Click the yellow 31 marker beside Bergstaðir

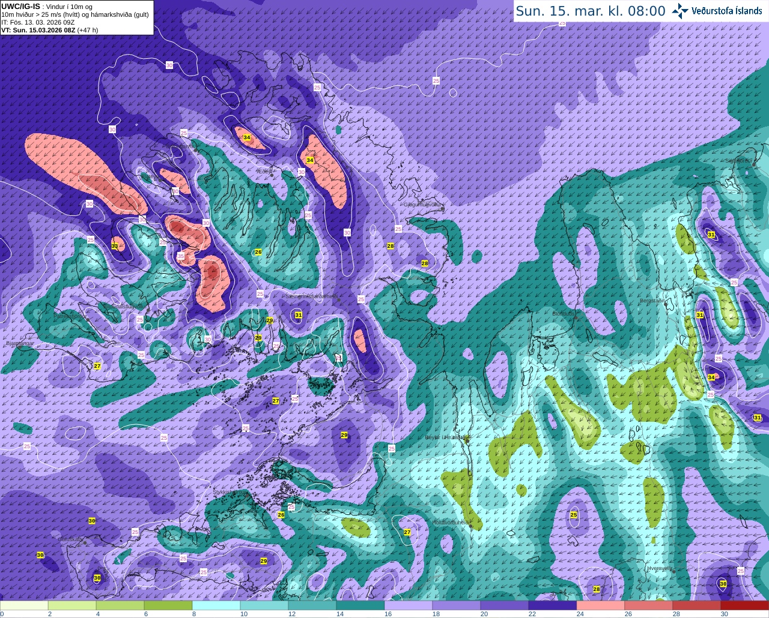point(700,315)
